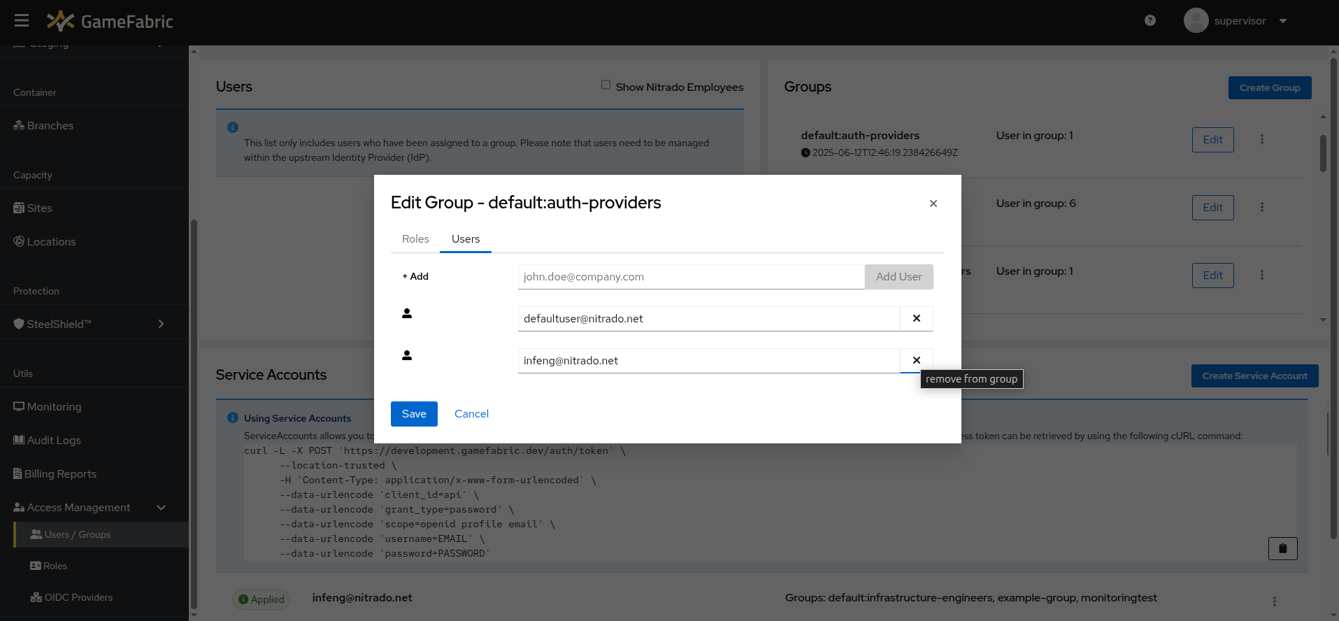Switch to the Roles tab
The width and height of the screenshot is (1339, 621).
[x=415, y=239]
